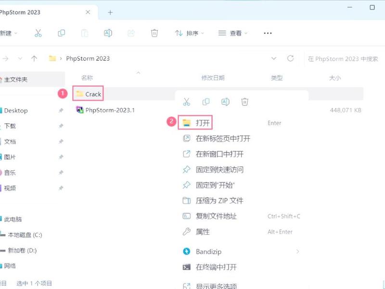
Task: Add a new tab with the plus button
Action: point(110,13)
